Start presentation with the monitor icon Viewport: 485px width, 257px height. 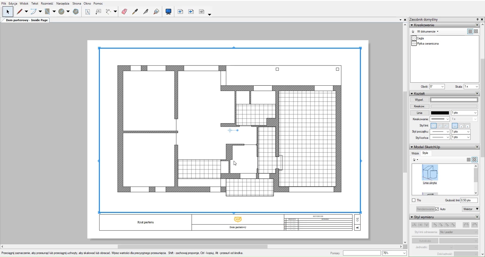(x=168, y=12)
